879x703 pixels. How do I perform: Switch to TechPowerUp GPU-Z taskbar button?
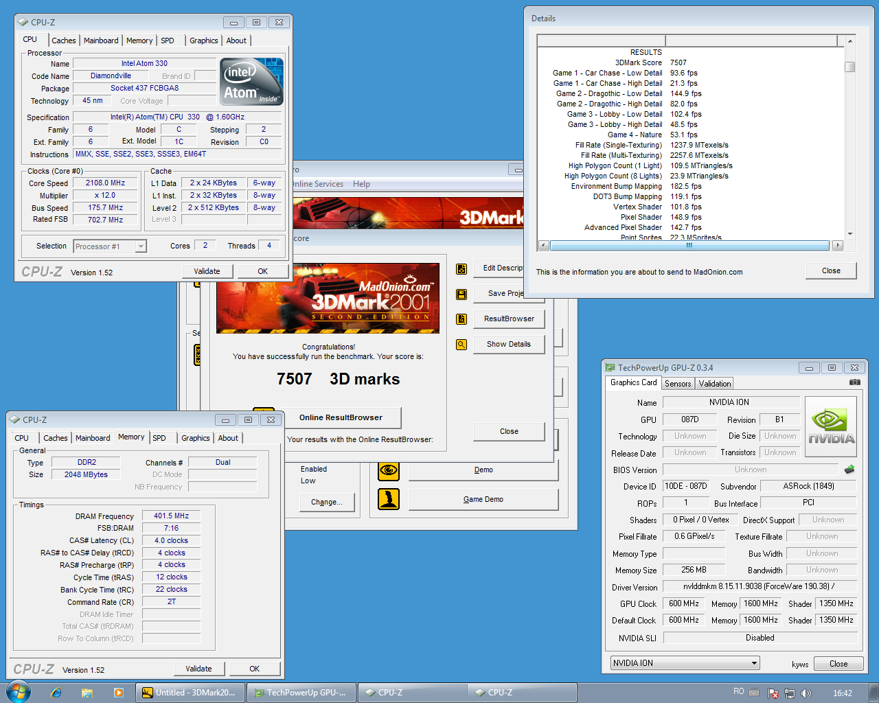[301, 693]
